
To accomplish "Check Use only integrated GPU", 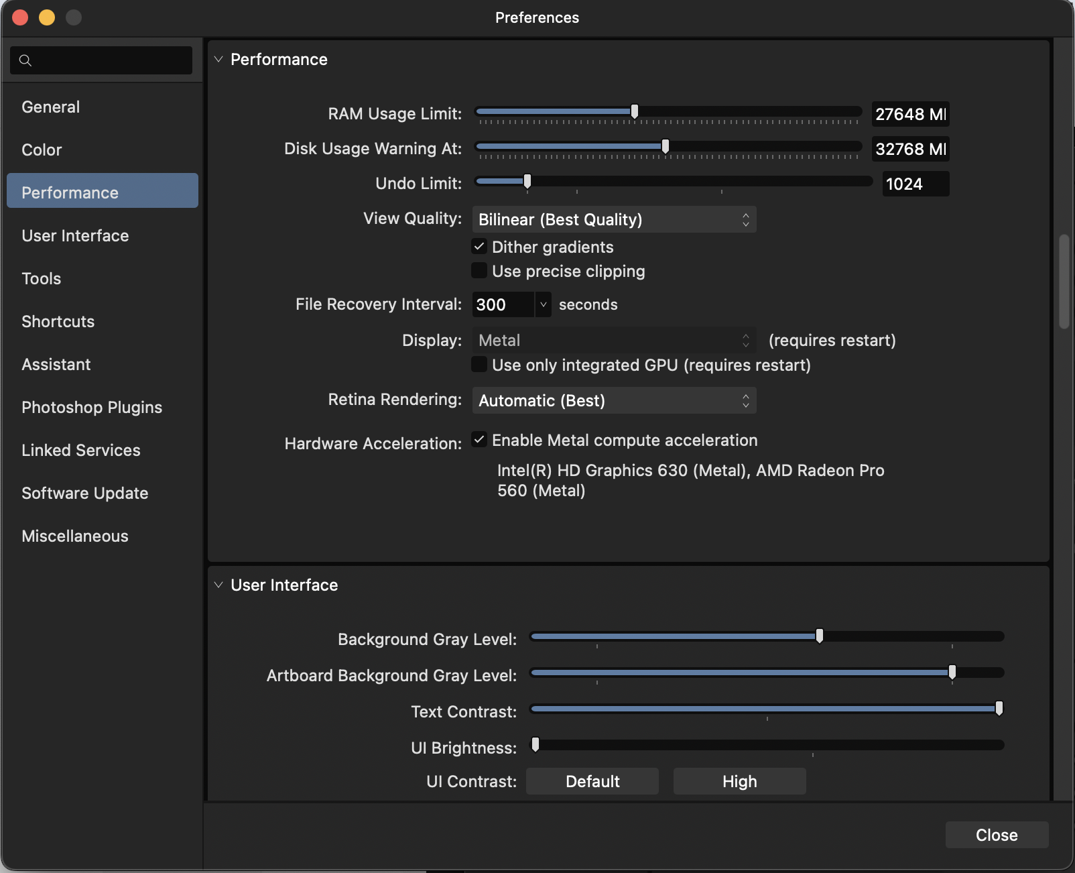I will pyautogui.click(x=479, y=365).
